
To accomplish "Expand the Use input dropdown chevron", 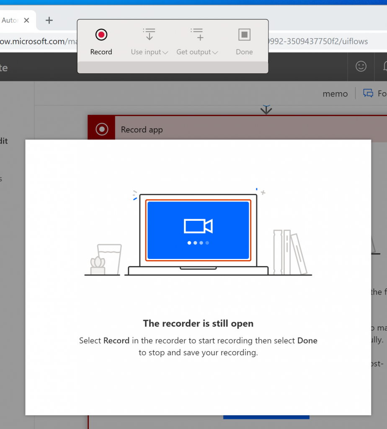I will click(165, 52).
